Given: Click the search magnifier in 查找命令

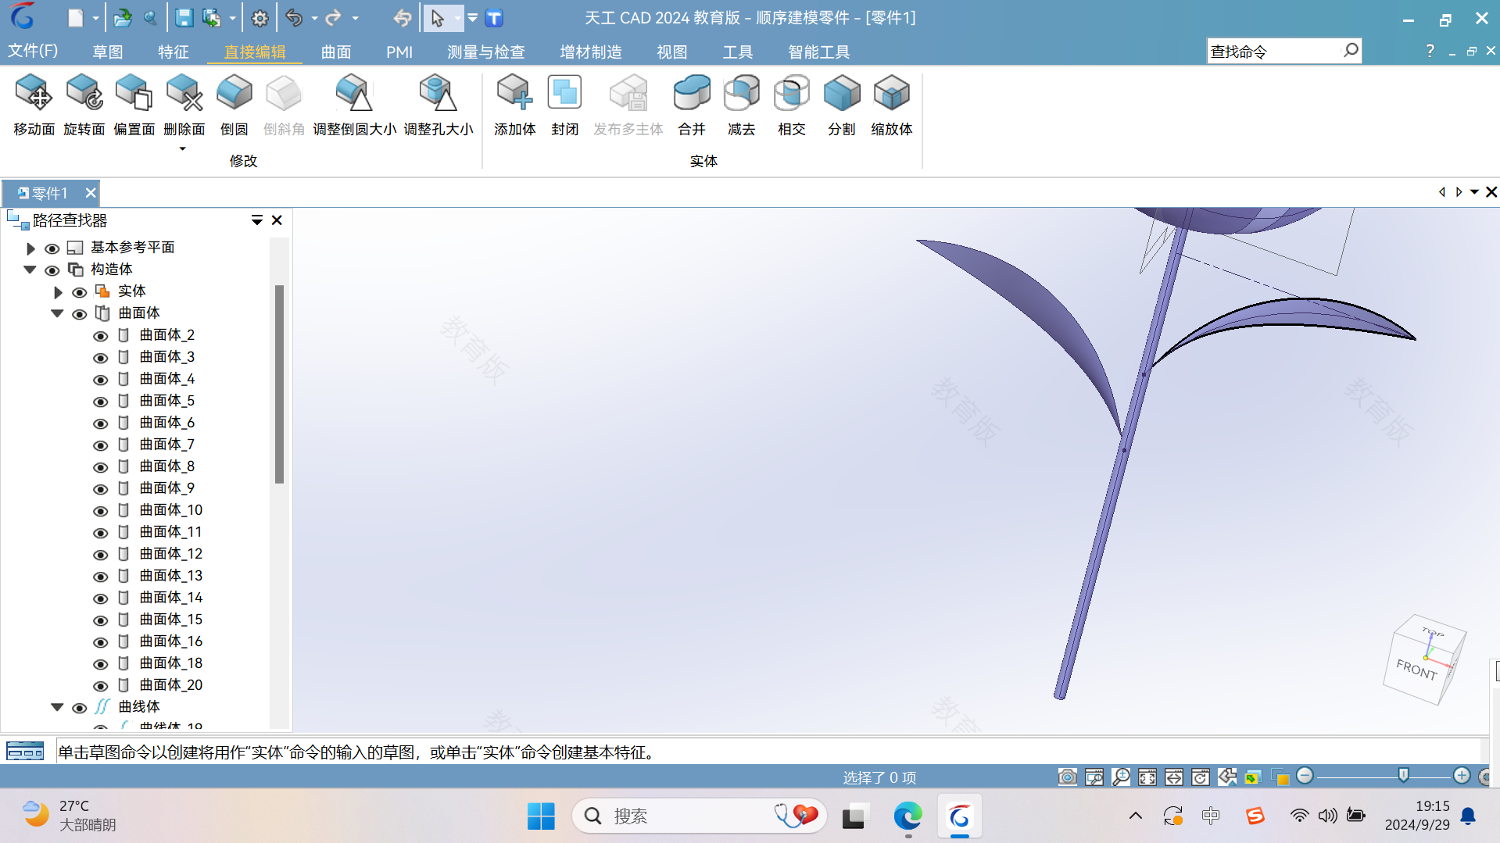Looking at the screenshot, I should pos(1350,51).
